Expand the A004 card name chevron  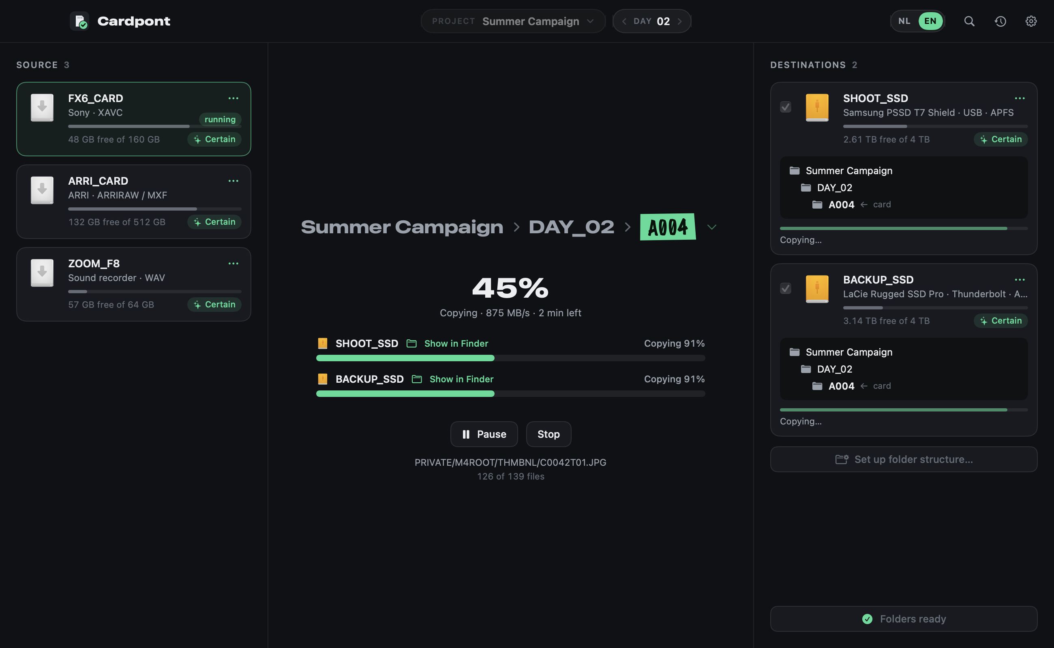(x=712, y=227)
